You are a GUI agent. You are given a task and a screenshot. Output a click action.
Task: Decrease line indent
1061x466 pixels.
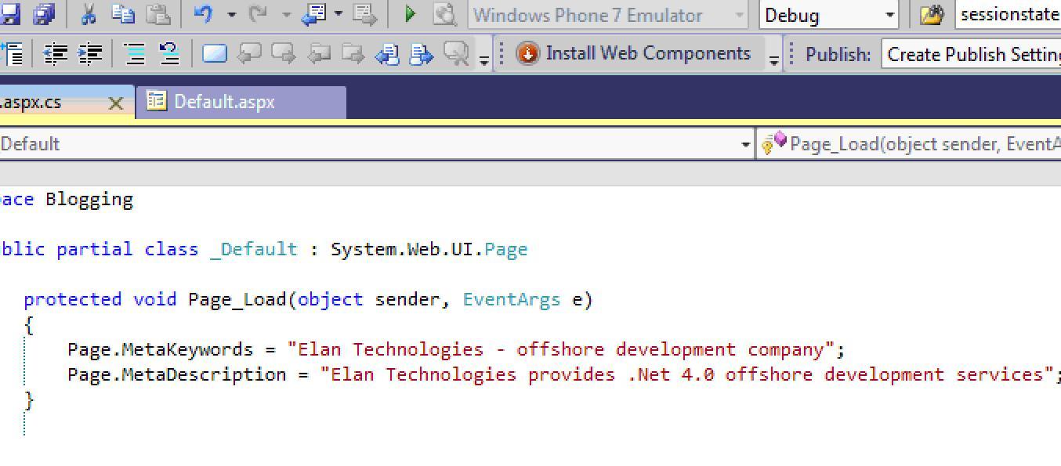56,53
